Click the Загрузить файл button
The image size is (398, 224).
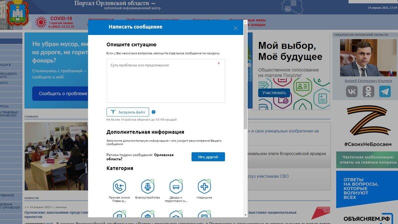coord(127,112)
